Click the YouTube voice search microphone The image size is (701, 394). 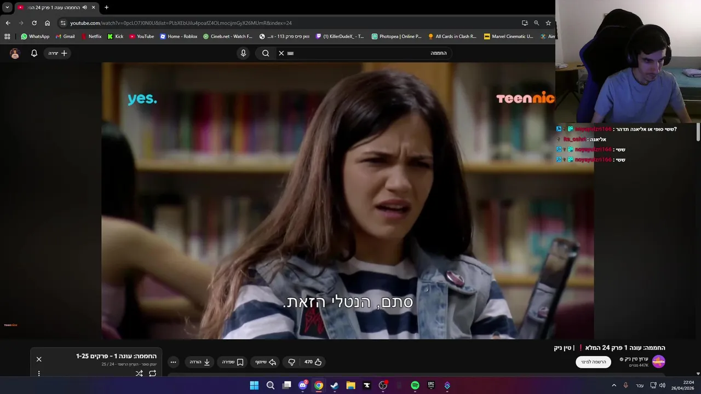244,53
